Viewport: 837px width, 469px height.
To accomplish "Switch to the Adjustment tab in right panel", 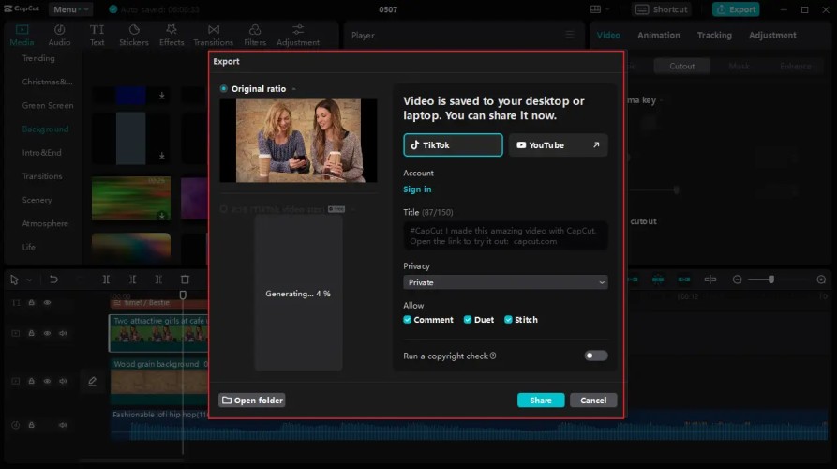I will tap(772, 35).
